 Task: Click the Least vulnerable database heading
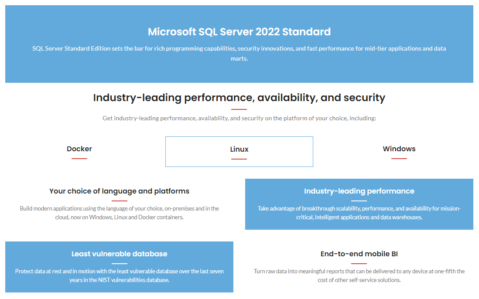tap(120, 254)
